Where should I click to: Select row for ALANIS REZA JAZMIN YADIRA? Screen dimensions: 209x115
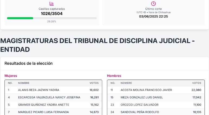tap(53, 90)
